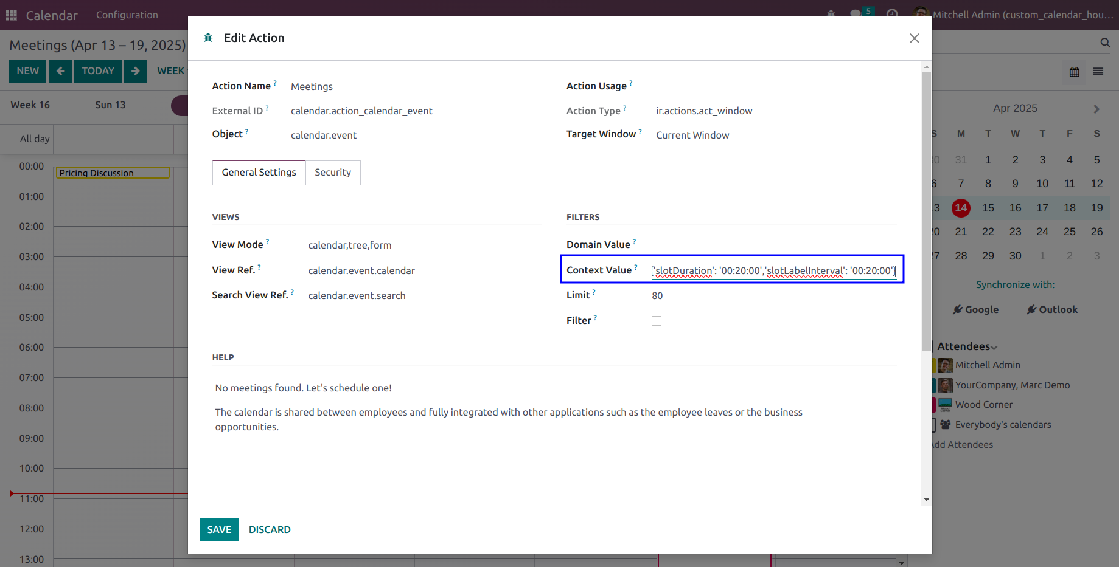Go to next month in mini calendar

1096,109
